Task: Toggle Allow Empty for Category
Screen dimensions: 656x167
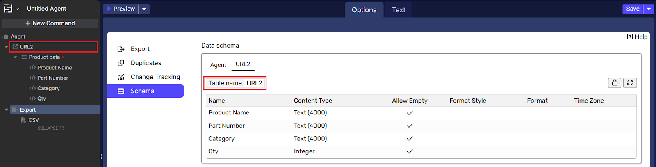Action: pyautogui.click(x=410, y=139)
